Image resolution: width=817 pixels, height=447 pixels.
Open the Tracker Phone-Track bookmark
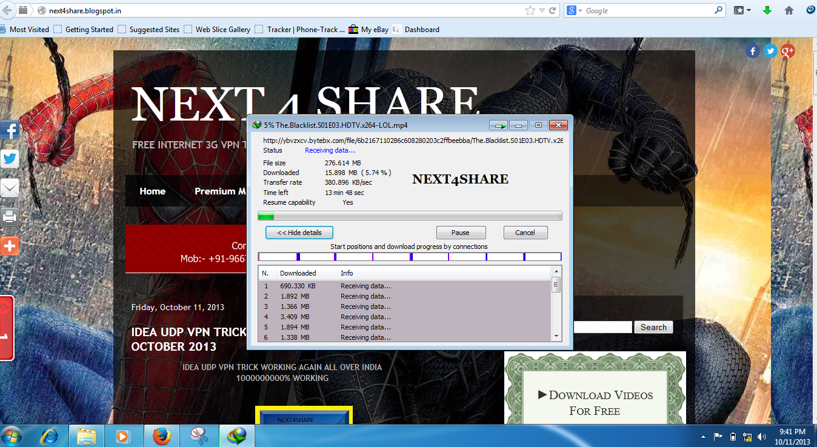[300, 29]
